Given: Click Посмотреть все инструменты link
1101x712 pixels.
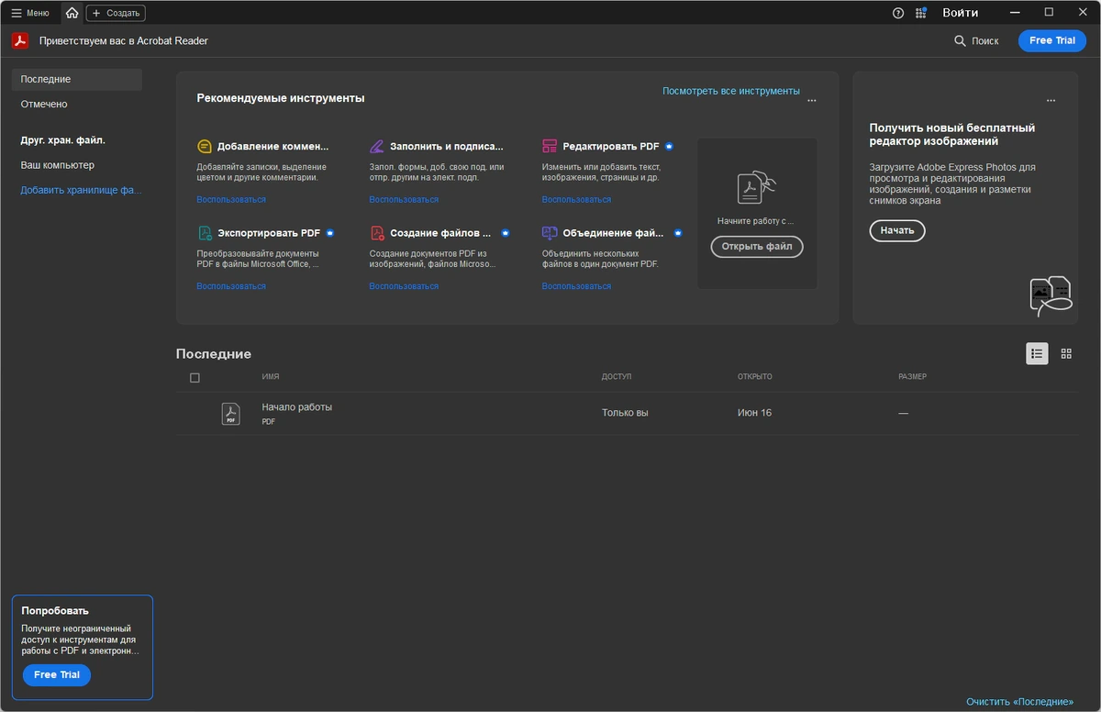Looking at the screenshot, I should pyautogui.click(x=731, y=91).
